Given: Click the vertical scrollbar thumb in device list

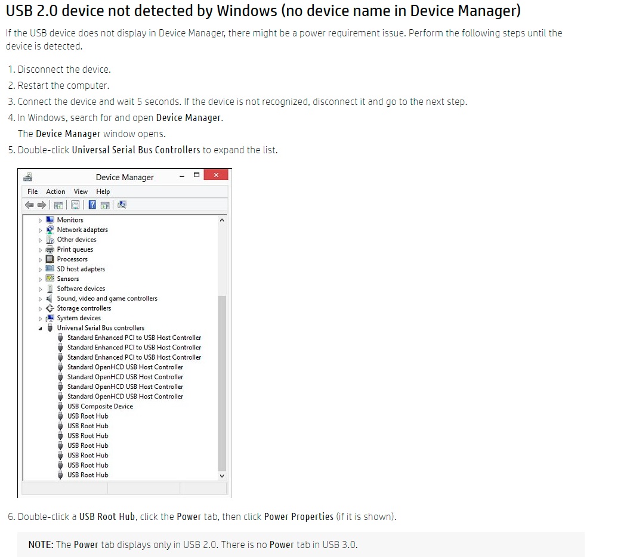Looking at the screenshot, I should [x=222, y=383].
